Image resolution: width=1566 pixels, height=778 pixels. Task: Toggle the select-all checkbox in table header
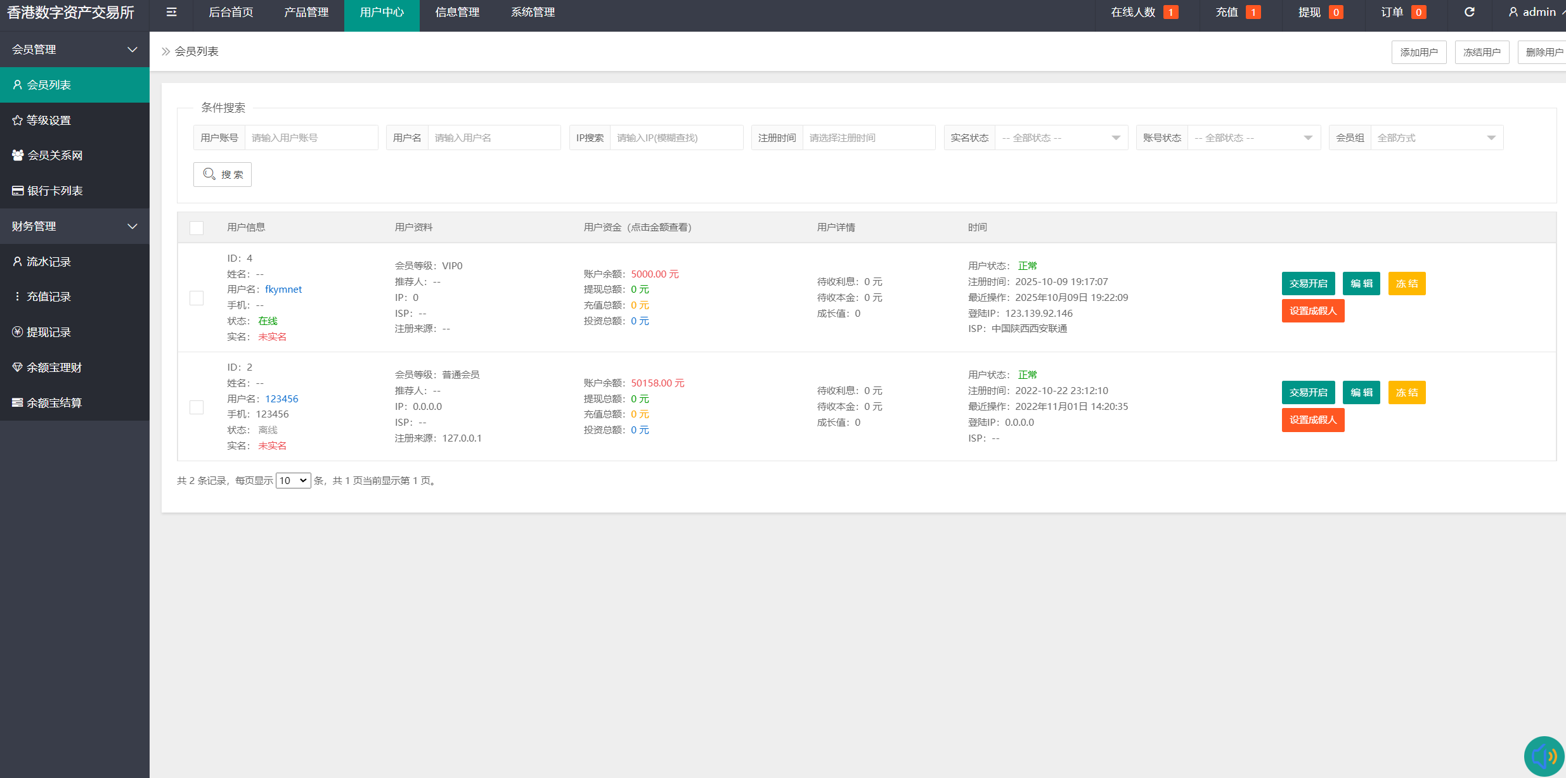(x=197, y=228)
